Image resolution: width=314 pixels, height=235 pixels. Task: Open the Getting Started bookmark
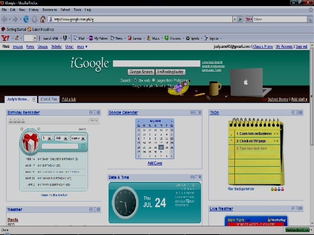pos(14,30)
